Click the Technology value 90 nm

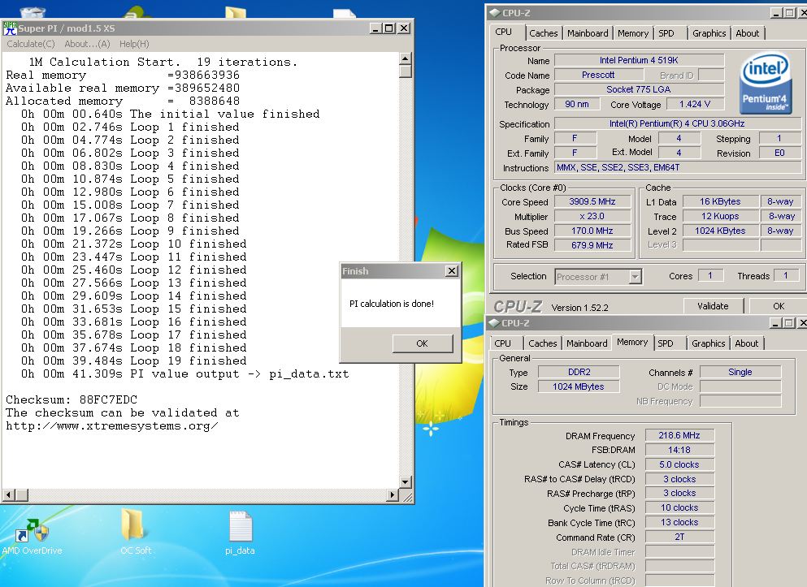click(577, 105)
